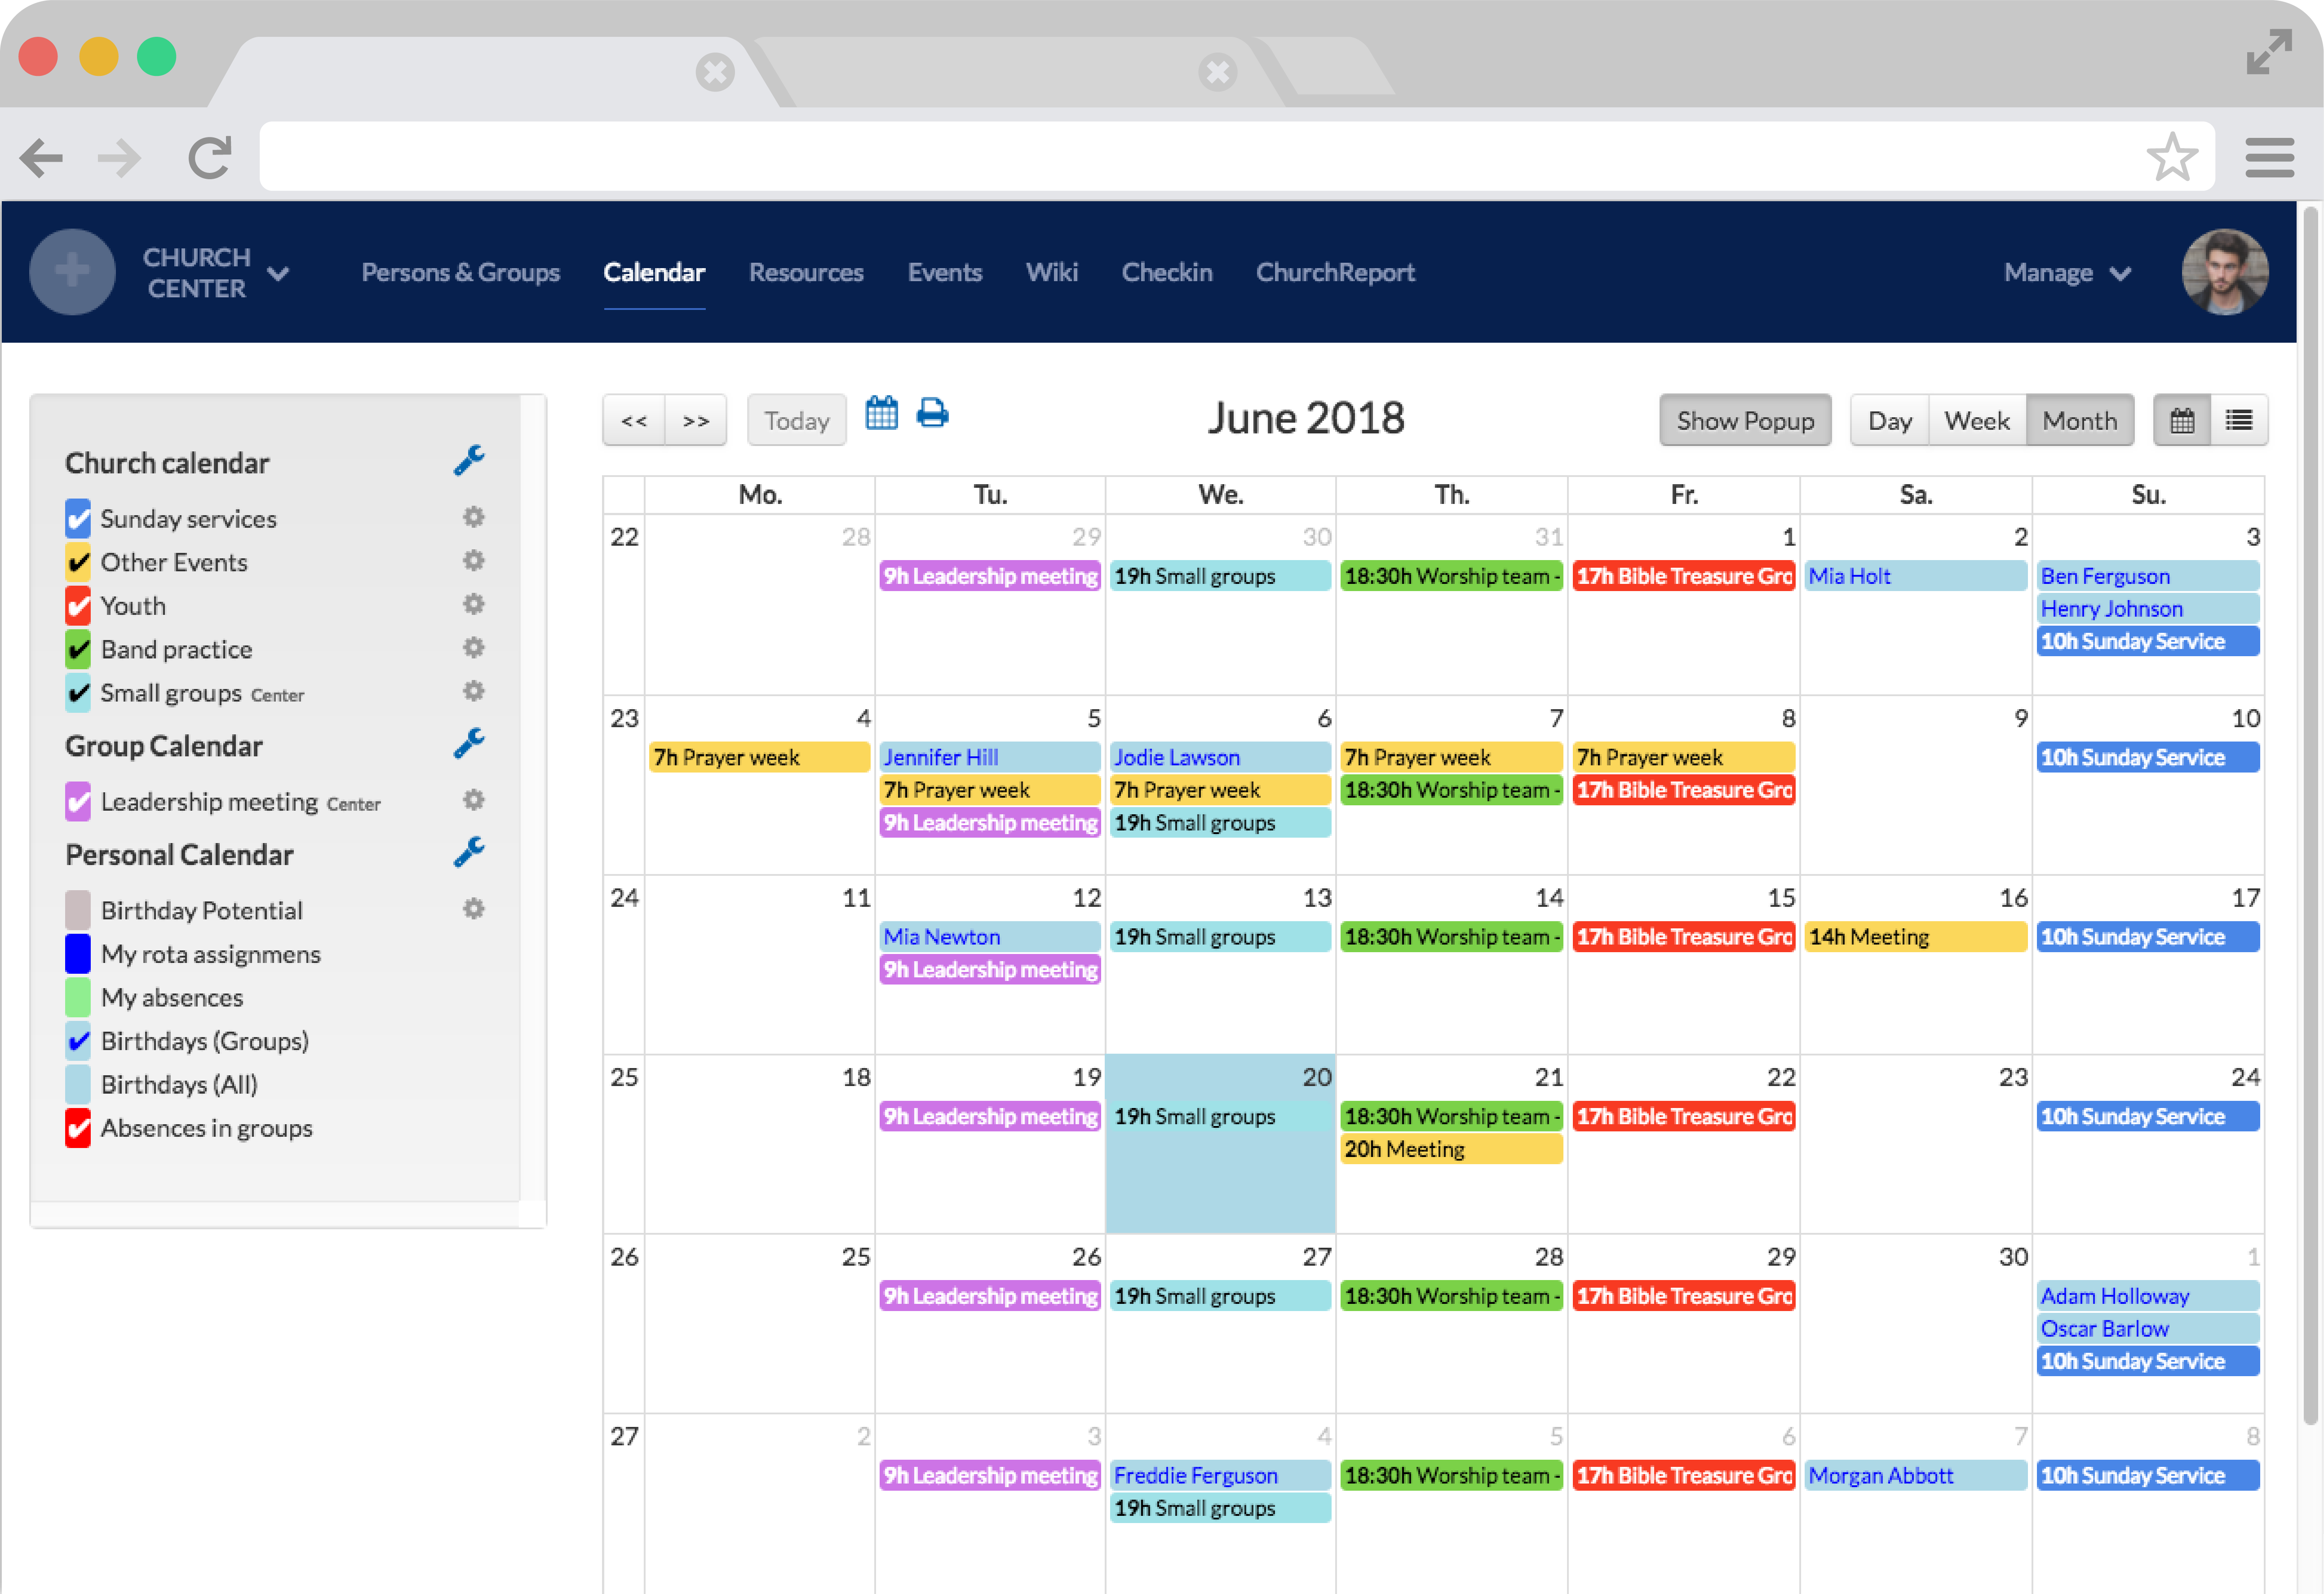Toggle the Birthday Potential color box
This screenshot has width=2324, height=1594.
click(78, 910)
